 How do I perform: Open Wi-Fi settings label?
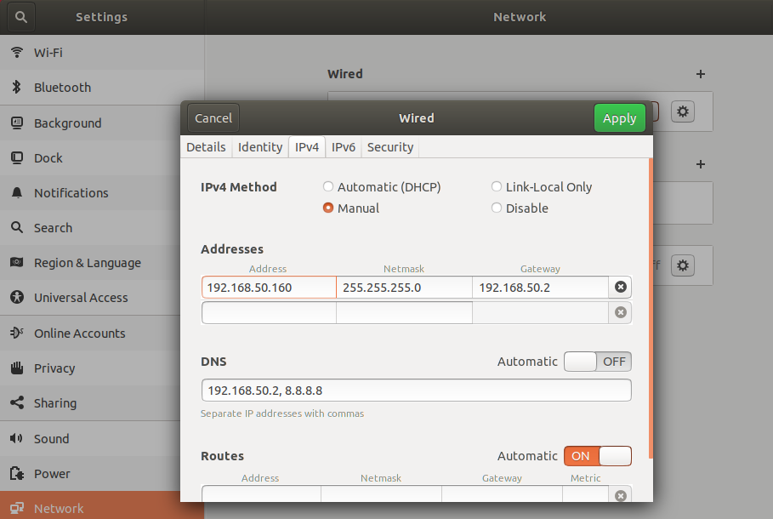coord(48,52)
